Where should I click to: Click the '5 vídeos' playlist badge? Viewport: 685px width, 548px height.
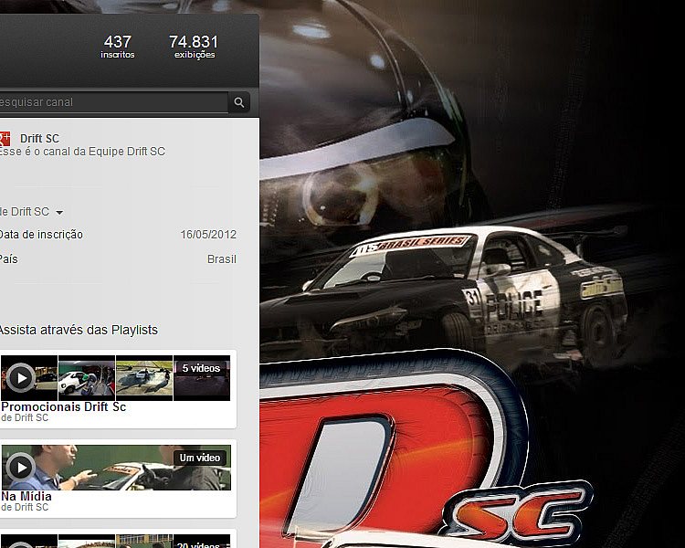tap(201, 368)
